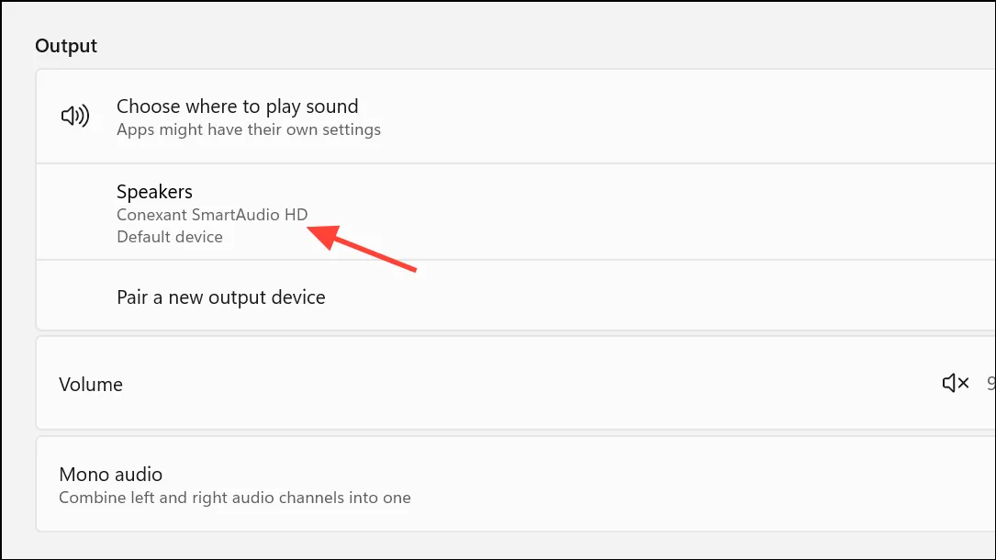Viewport: 996px width, 560px height.
Task: Click 'Apps might have their own settings' text
Action: coord(249,129)
